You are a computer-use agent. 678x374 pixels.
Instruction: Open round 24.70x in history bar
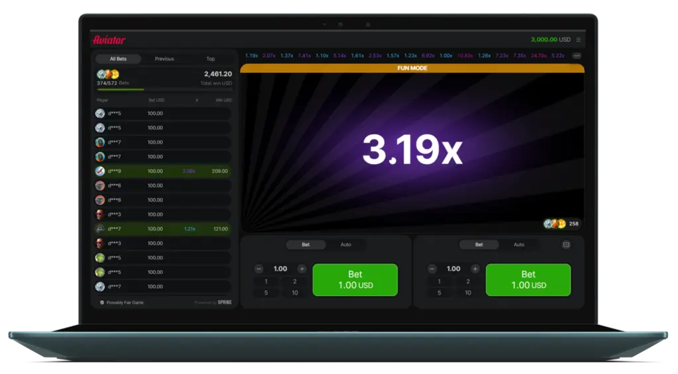pos(538,56)
